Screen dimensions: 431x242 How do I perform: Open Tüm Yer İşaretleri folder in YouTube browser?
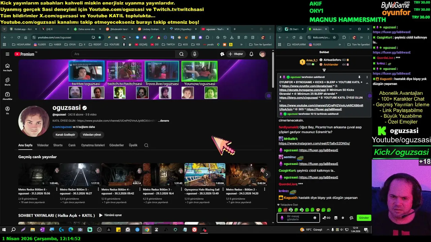pyautogui.click(x=260, y=44)
